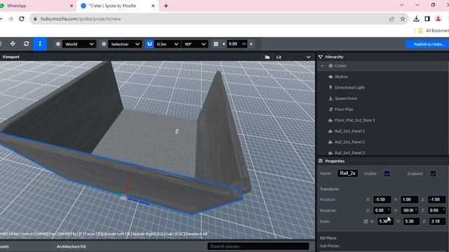Toggle the snapping magnet button
Screen dimensions: 449x252
tap(149, 44)
